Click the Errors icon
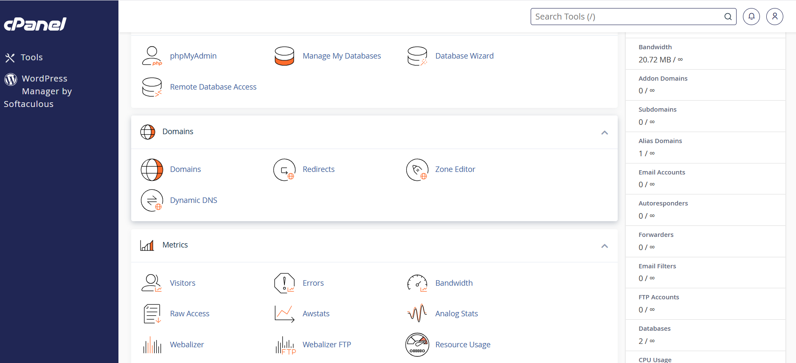The image size is (796, 363). [284, 283]
